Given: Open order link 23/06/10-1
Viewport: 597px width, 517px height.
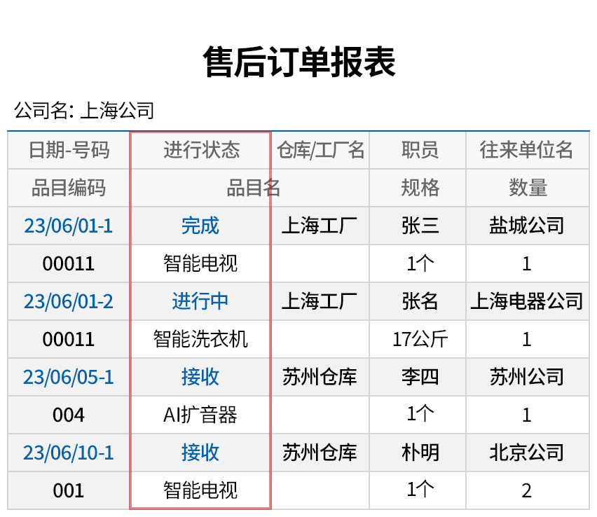Looking at the screenshot, I should click(68, 453).
